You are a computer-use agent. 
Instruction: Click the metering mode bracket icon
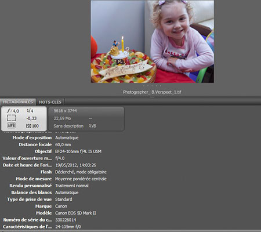11,118
